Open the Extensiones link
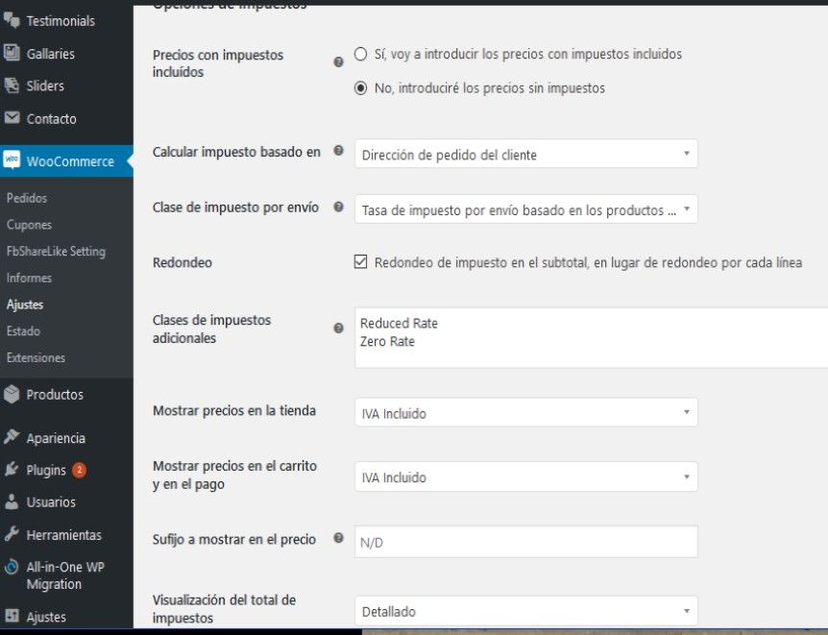 (36, 357)
